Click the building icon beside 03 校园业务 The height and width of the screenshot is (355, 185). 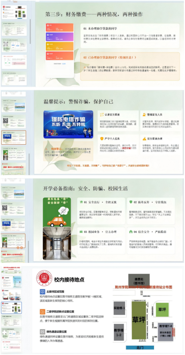click(x=80, y=232)
